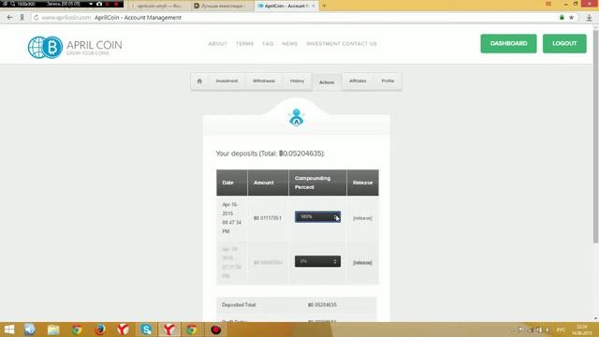Viewport: 599px width, 337px height.
Task: Click the recorder camera snapshot icon
Action: pos(99,4)
